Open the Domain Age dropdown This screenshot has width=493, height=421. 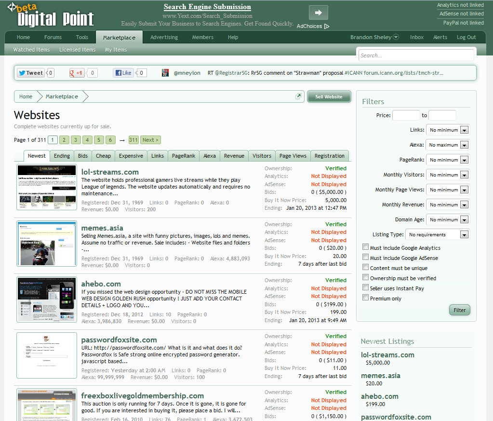coord(448,219)
